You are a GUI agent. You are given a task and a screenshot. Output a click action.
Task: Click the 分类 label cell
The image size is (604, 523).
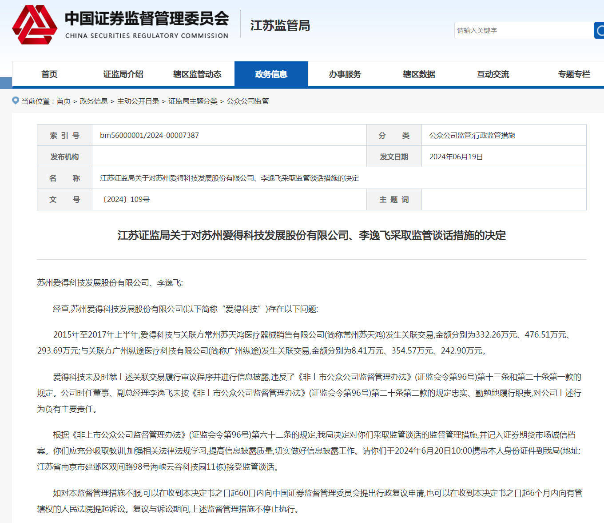pyautogui.click(x=394, y=135)
